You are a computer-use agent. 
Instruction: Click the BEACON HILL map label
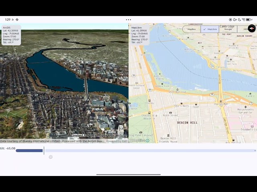tap(188, 123)
